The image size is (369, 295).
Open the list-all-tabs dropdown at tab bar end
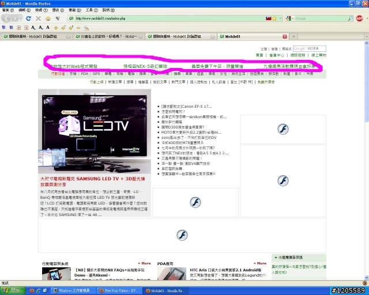pyautogui.click(x=367, y=36)
